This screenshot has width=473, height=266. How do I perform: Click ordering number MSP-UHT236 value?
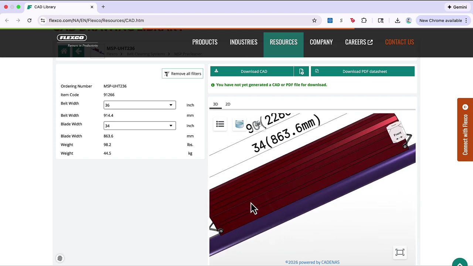click(115, 86)
